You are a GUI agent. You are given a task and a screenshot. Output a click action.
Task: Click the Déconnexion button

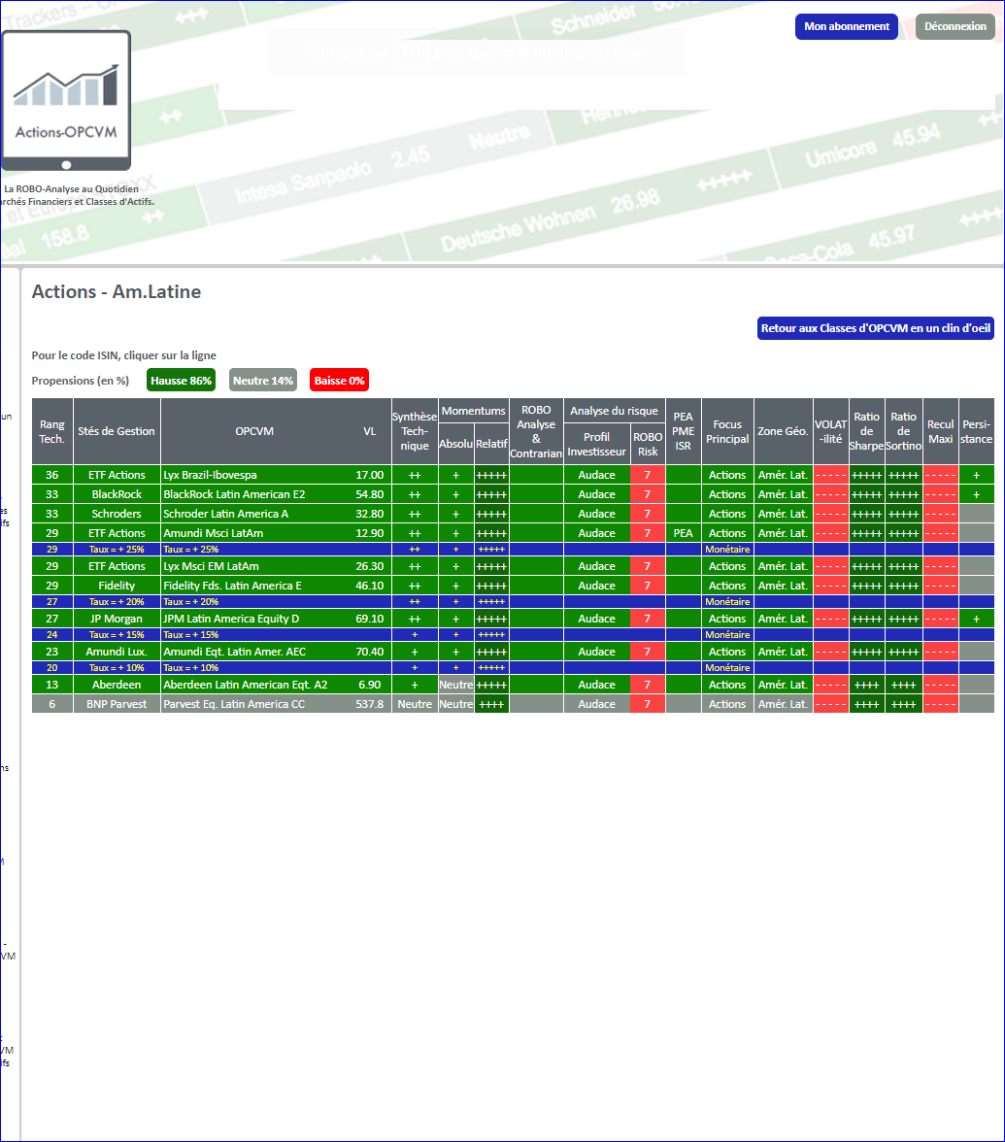point(955,26)
